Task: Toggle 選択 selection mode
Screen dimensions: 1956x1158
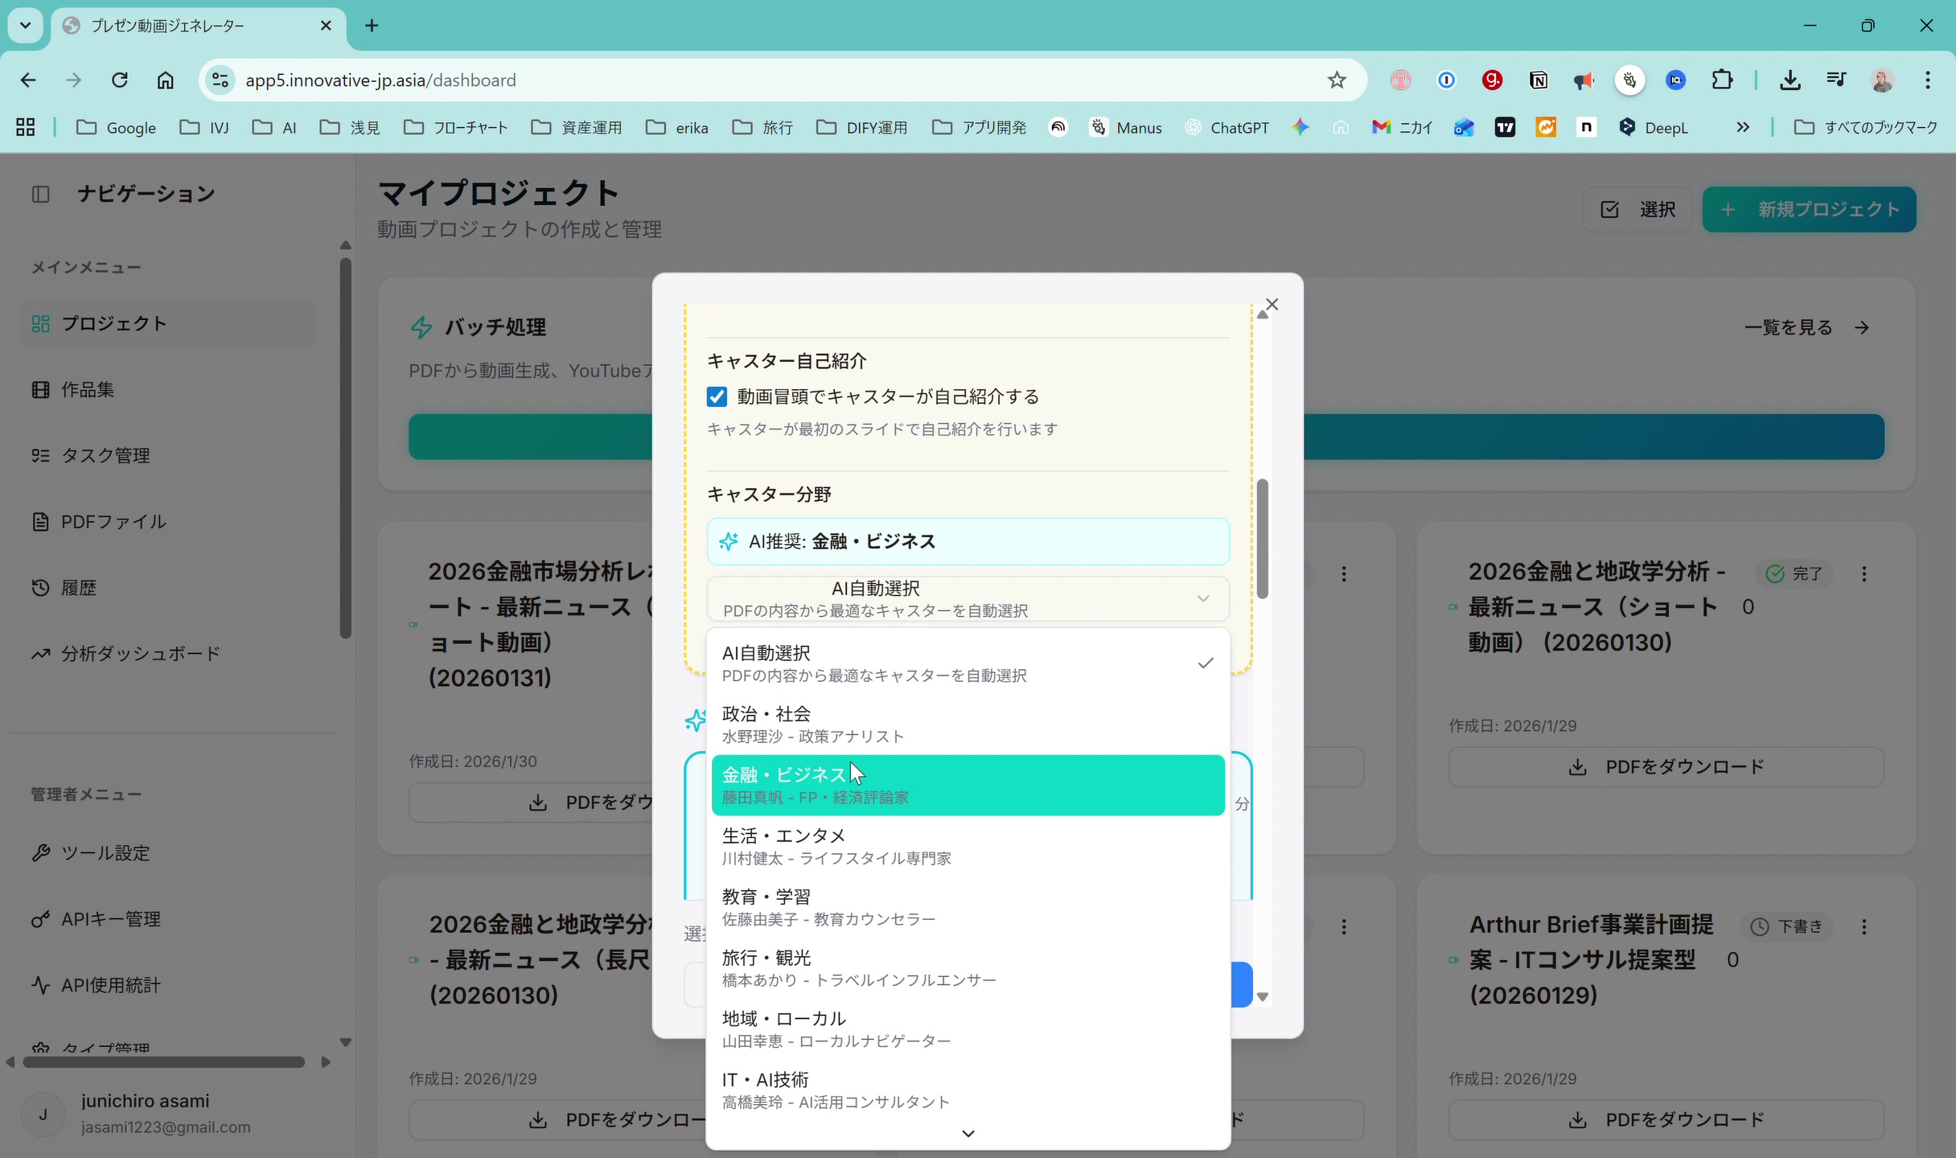Action: tap(1636, 209)
